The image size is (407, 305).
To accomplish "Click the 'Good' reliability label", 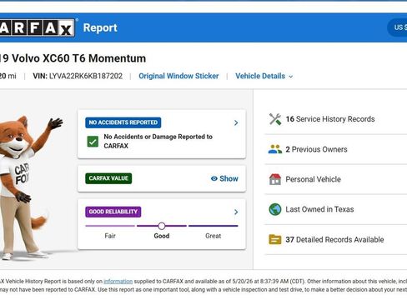I will pos(162,236).
